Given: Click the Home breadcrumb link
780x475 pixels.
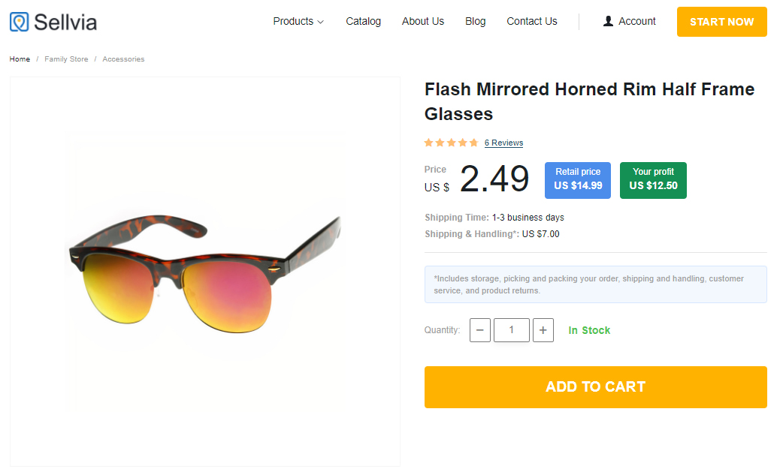Looking at the screenshot, I should (20, 59).
